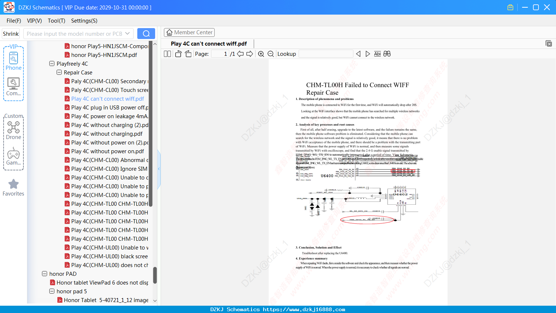Click the Shrink button
The height and width of the screenshot is (313, 556).
[x=11, y=34]
